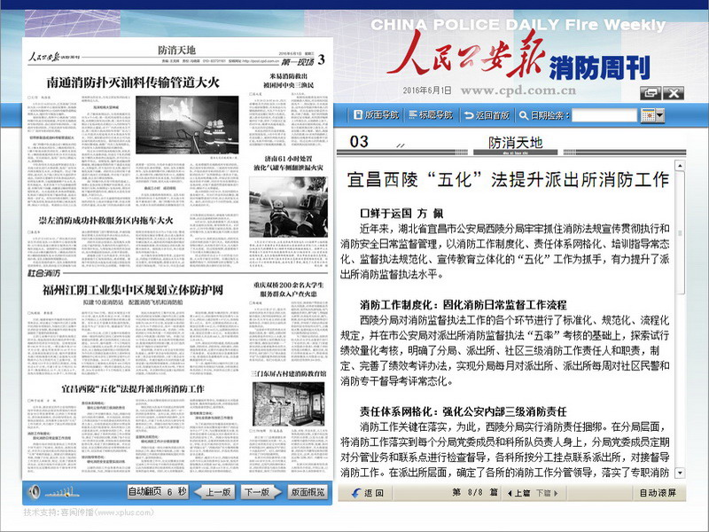
Task: Open 标题导航 headline navigation menu
Action: coord(431,115)
